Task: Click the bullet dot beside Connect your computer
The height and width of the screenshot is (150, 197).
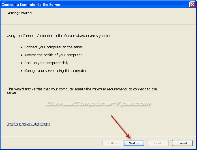Action: tap(22, 47)
